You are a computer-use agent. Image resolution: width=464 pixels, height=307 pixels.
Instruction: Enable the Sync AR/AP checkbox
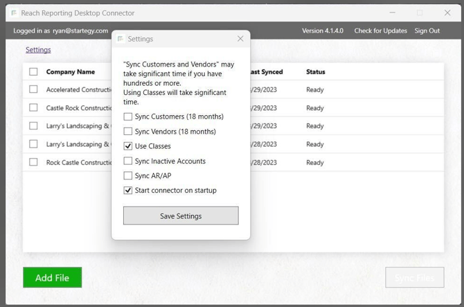click(128, 176)
